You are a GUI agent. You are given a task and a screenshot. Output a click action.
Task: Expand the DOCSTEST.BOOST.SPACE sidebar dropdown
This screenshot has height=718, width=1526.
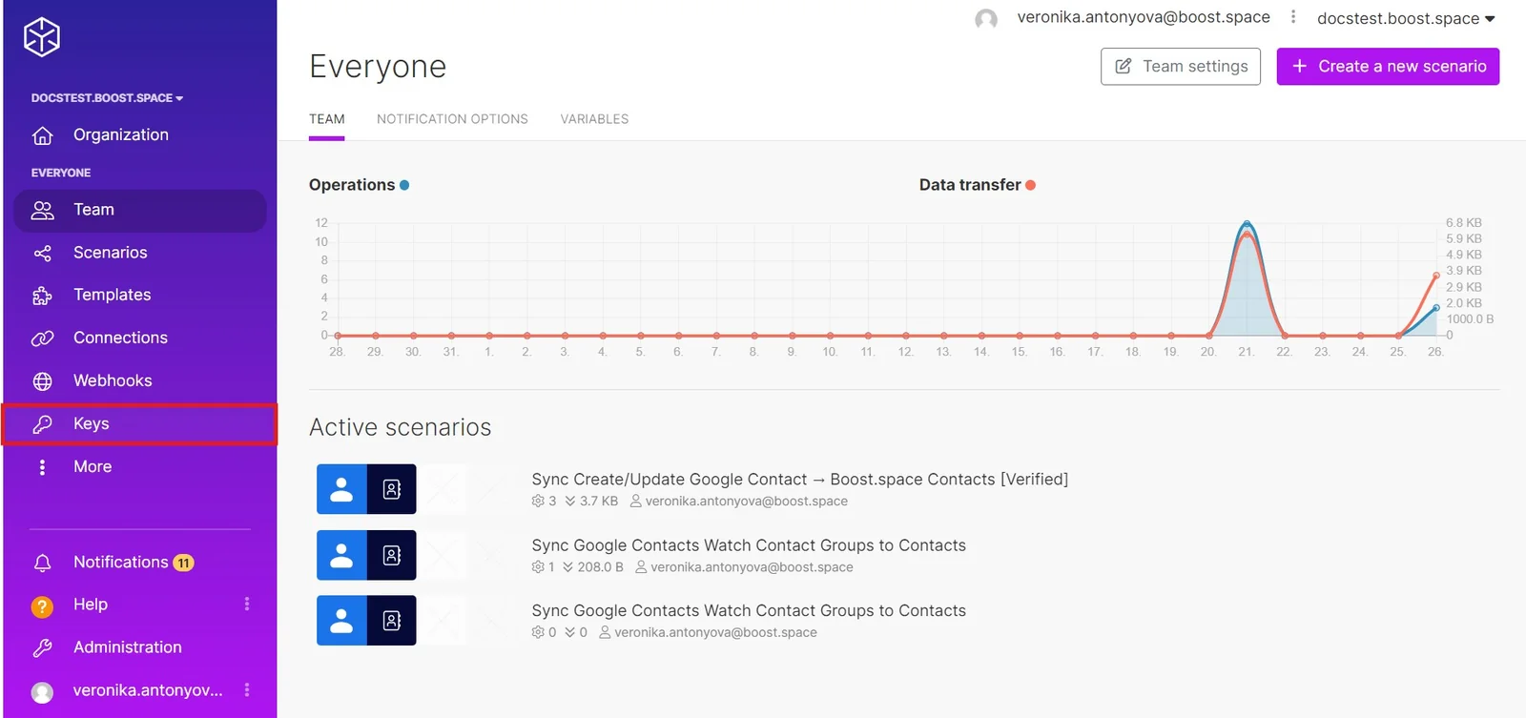[x=107, y=98]
